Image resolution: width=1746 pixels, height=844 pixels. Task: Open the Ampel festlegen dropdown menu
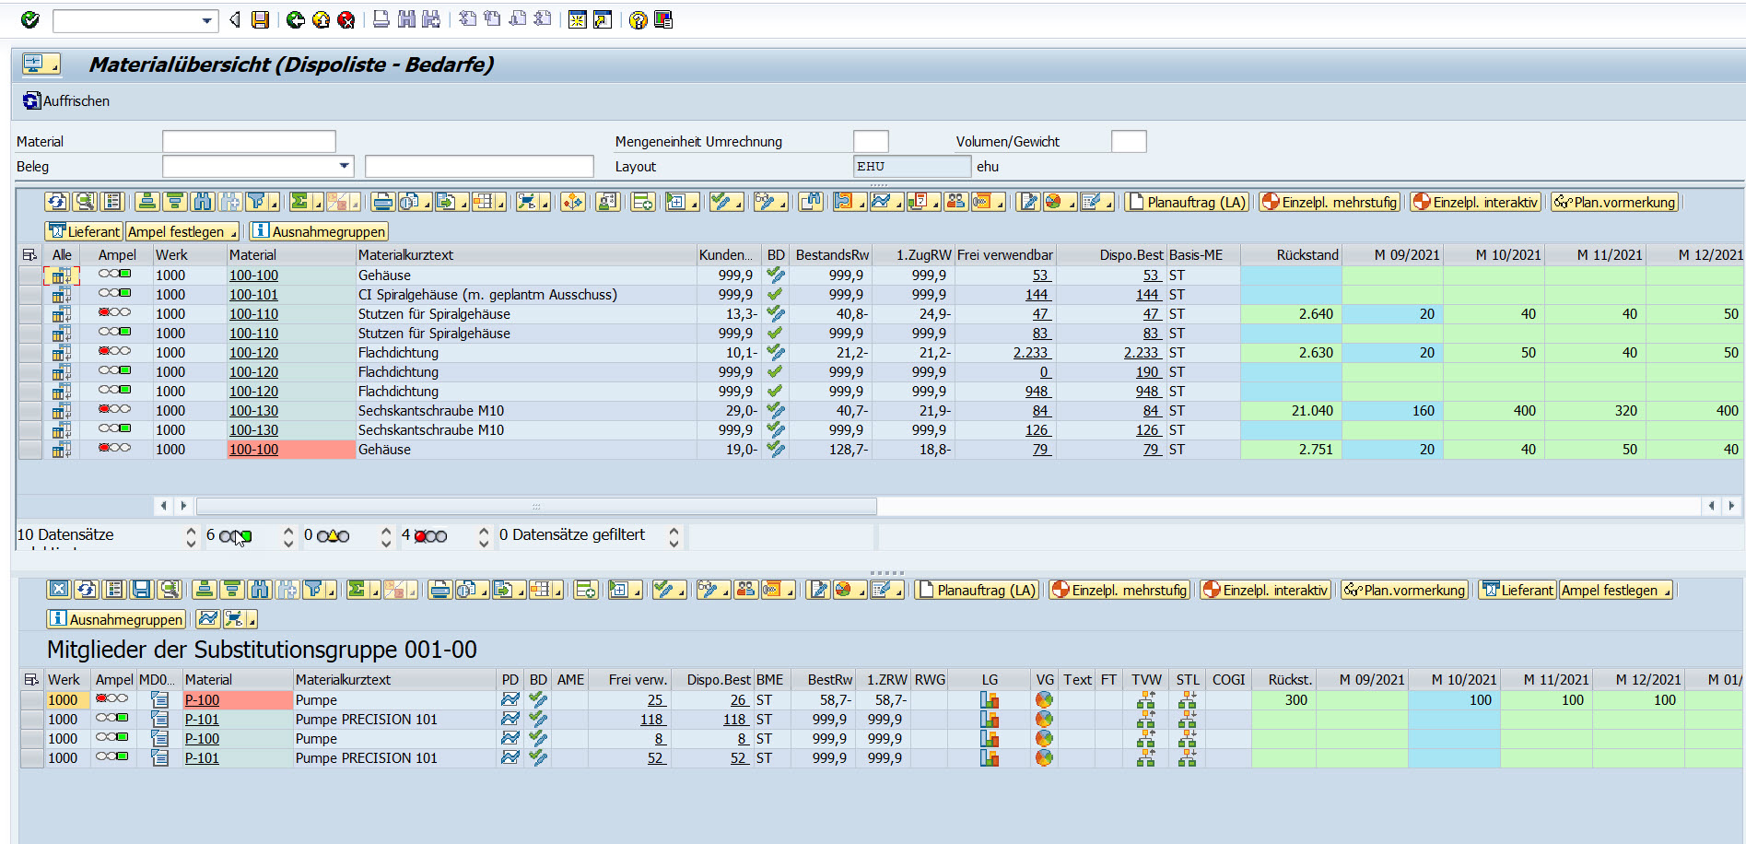click(x=182, y=231)
